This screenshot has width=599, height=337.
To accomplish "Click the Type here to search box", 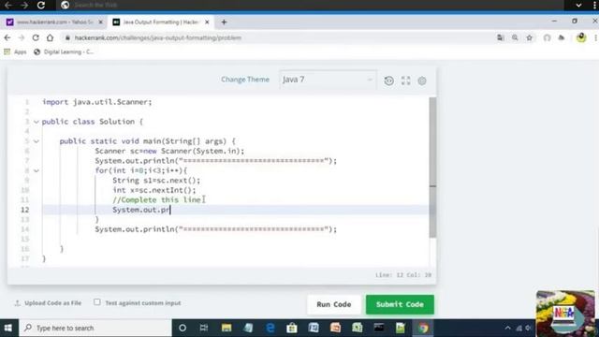I will coord(95,328).
